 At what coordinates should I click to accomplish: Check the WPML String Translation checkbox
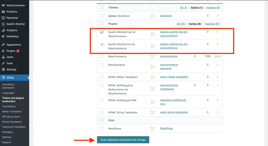click(x=102, y=112)
